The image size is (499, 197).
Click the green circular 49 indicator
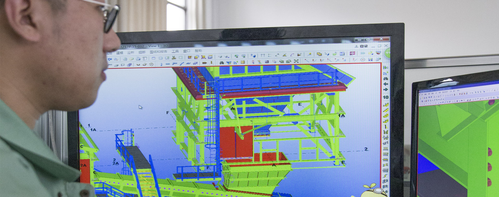(x=388, y=53)
